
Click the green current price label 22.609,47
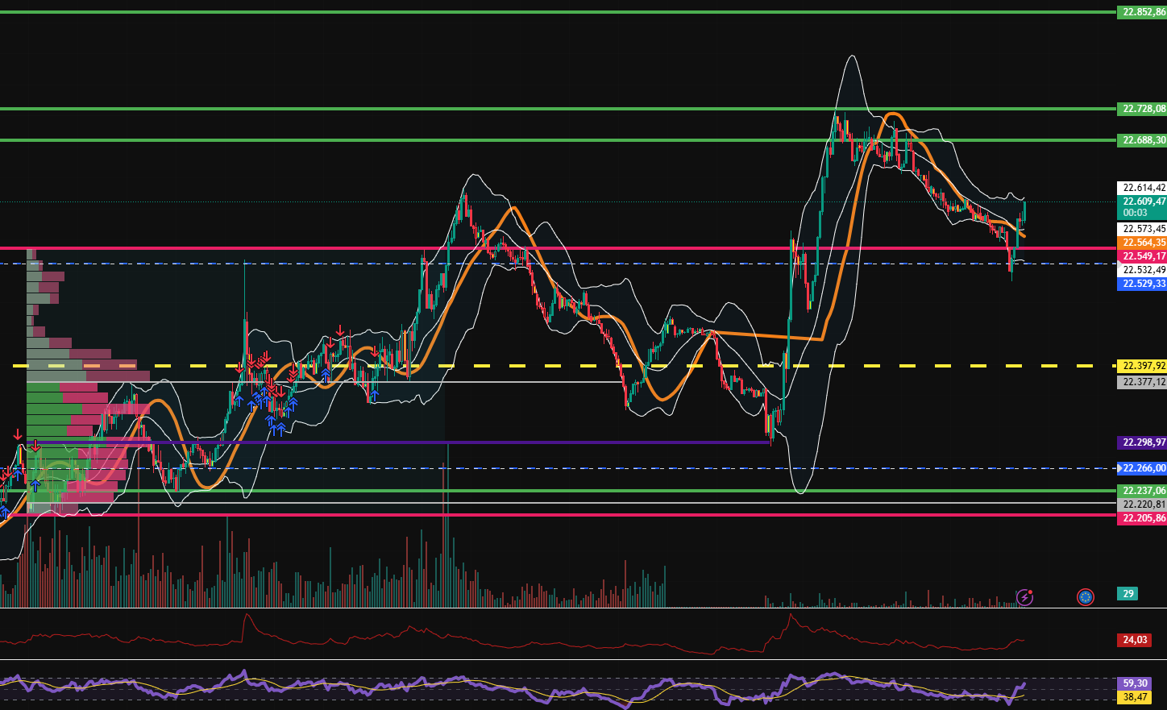(x=1143, y=201)
